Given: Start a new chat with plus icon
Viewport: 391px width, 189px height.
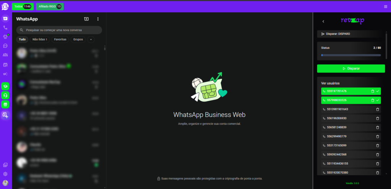Looking at the screenshot, I should (86, 19).
